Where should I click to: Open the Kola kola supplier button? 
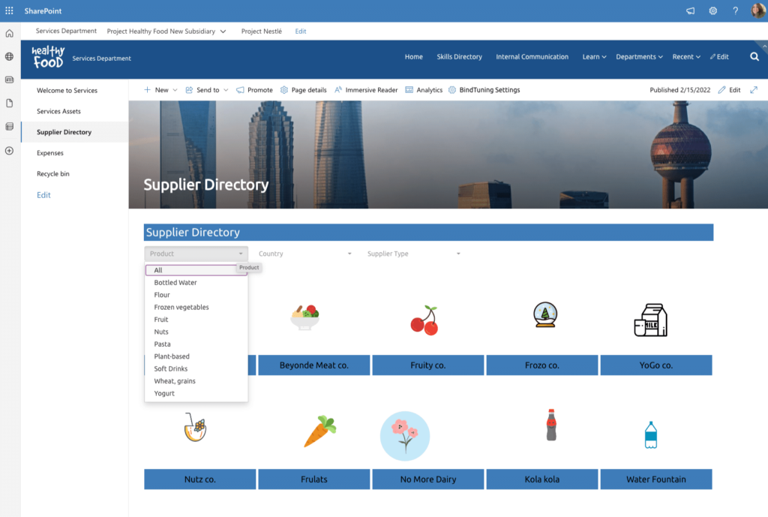coord(542,479)
